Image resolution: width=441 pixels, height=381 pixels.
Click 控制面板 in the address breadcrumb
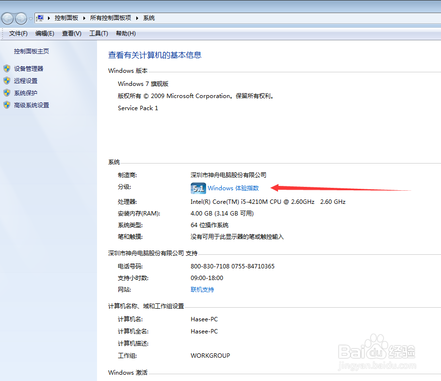click(66, 18)
